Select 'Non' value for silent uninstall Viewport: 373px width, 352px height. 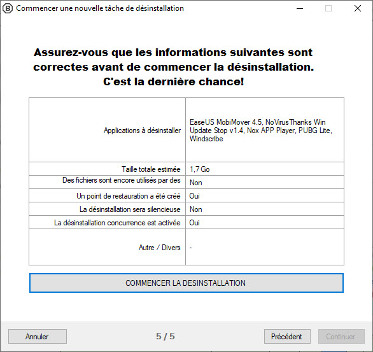[196, 209]
